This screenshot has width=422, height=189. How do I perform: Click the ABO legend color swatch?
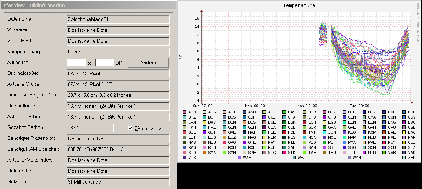point(185,112)
